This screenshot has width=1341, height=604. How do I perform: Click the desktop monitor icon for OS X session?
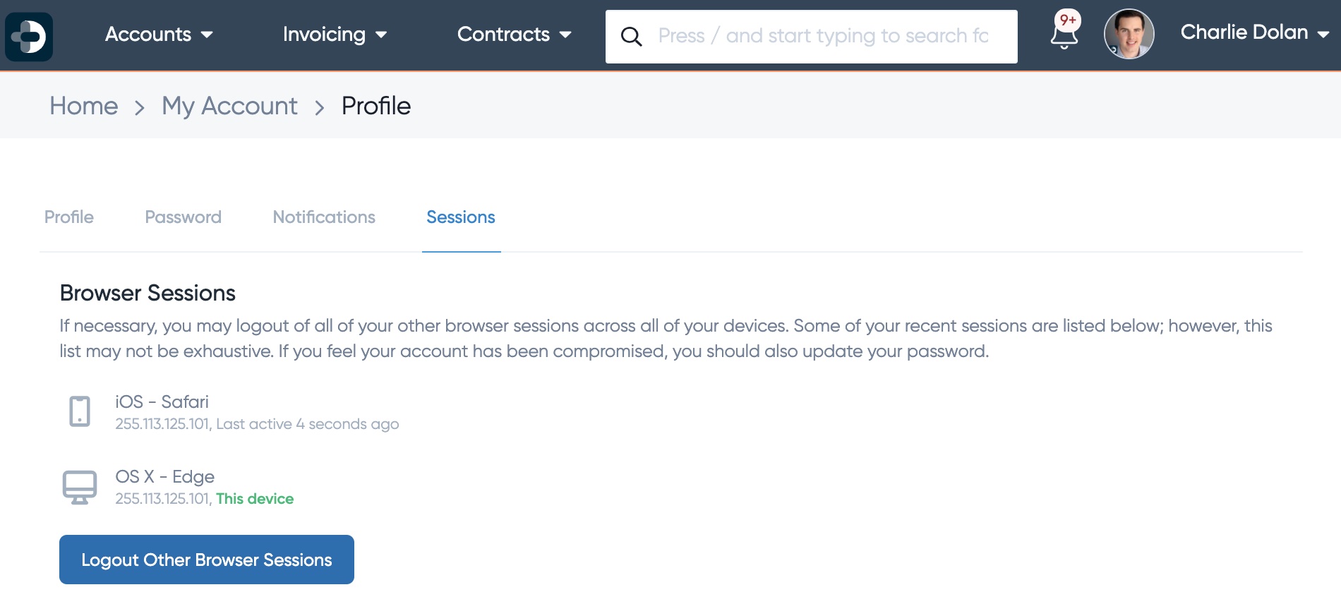[x=80, y=487]
